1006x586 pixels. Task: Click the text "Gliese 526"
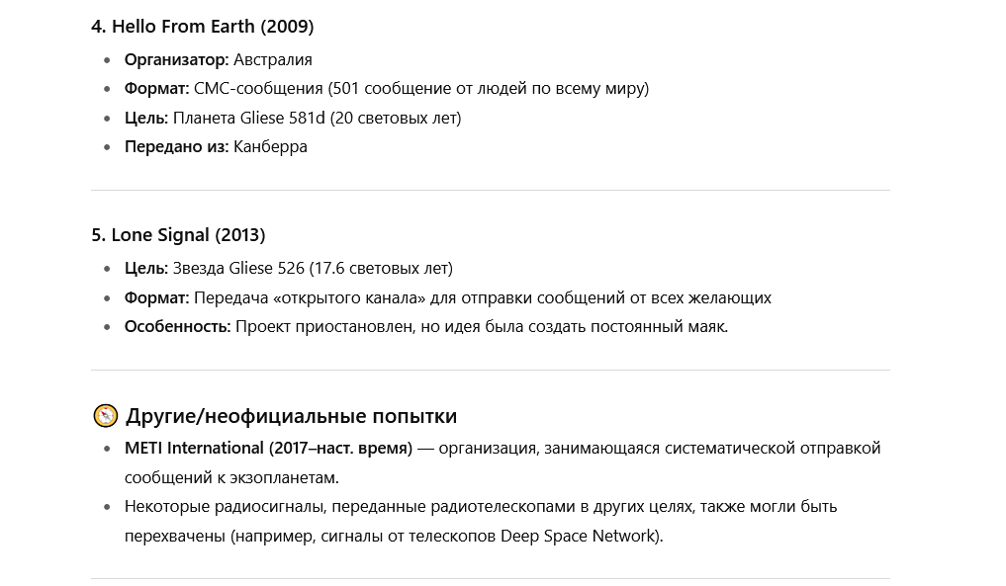266,268
